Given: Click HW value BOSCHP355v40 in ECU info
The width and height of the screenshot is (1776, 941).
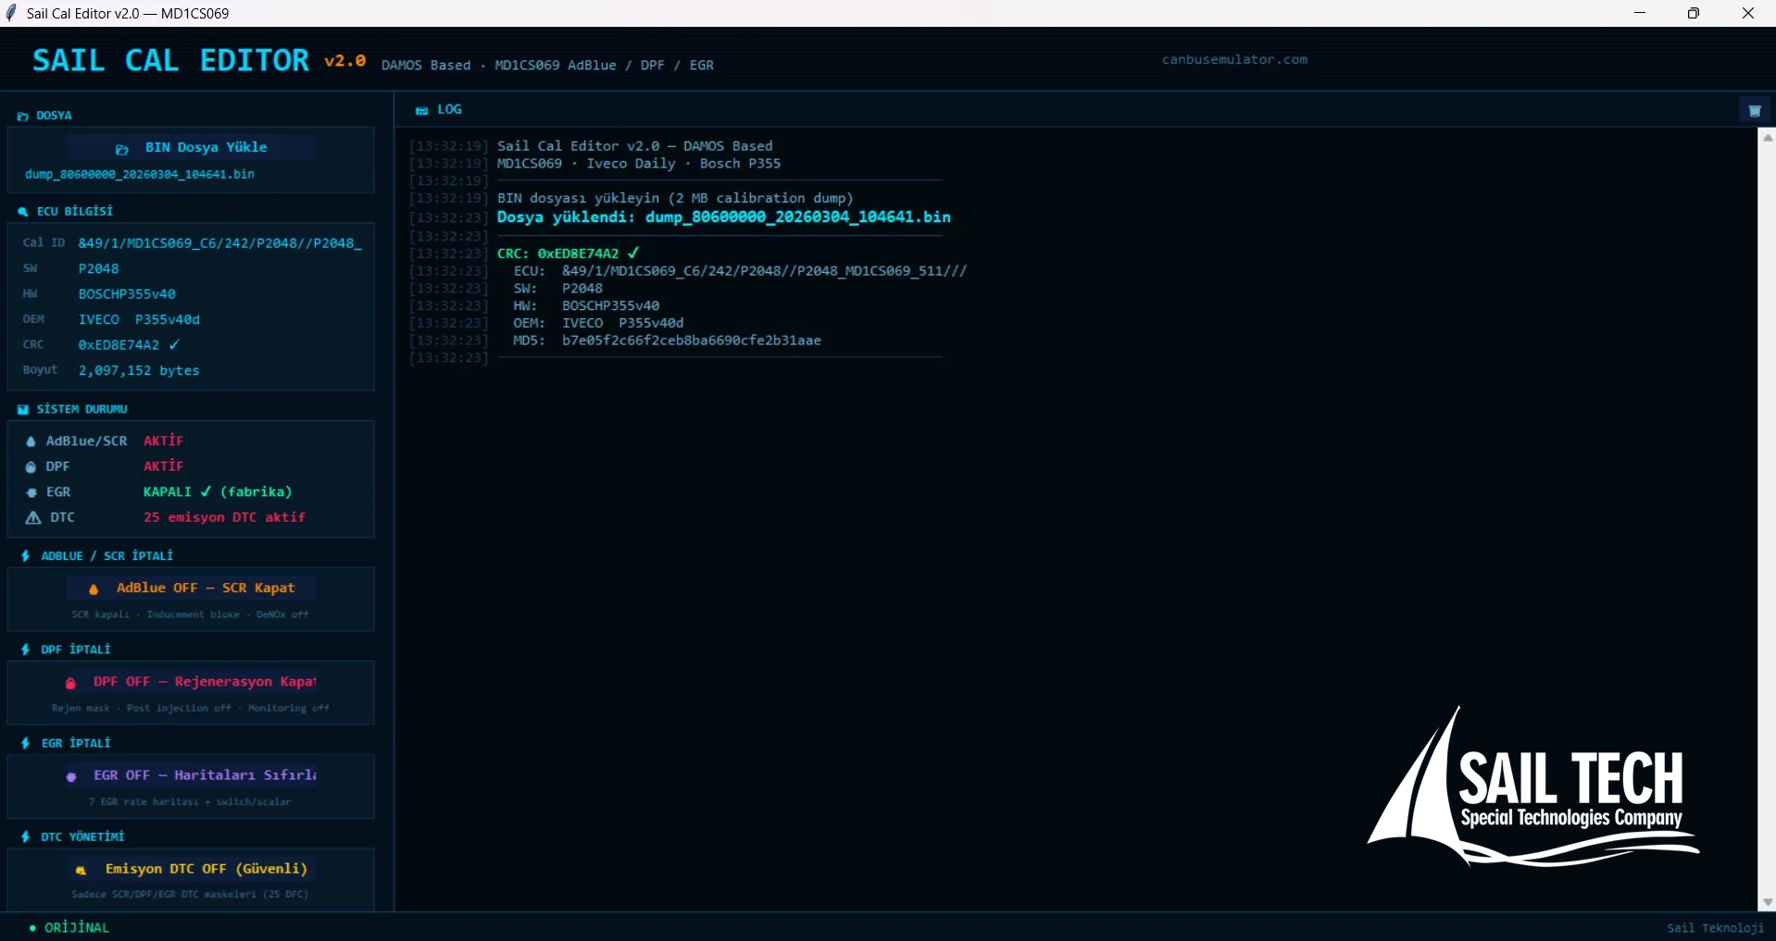Looking at the screenshot, I should coord(127,294).
